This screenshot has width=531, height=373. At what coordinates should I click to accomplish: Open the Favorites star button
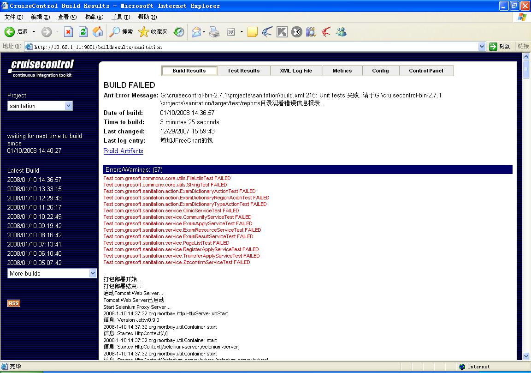pos(153,32)
